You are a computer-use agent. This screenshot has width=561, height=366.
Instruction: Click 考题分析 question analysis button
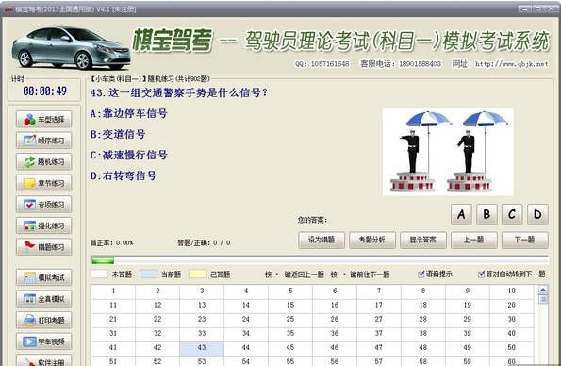[x=372, y=240]
